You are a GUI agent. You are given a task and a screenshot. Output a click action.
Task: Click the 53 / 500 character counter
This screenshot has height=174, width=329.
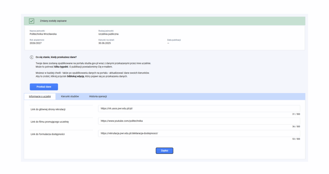(x=296, y=139)
